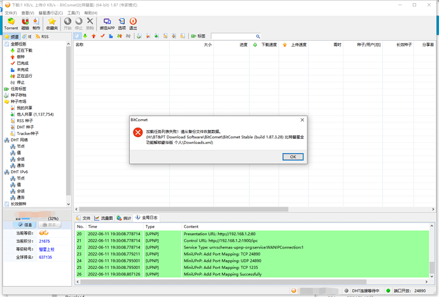Open 他人共享 under 种子市场

coord(34,114)
